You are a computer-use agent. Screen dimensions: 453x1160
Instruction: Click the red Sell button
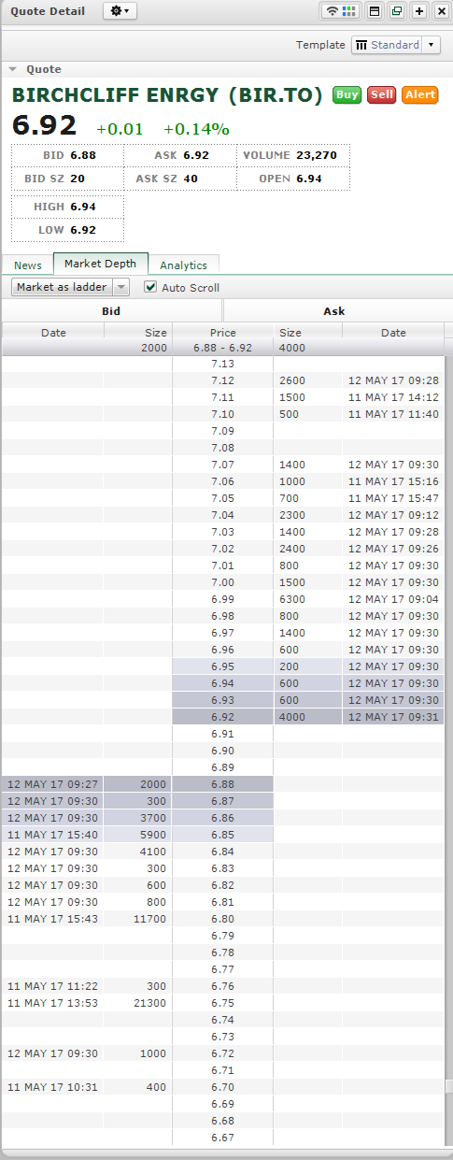click(381, 94)
